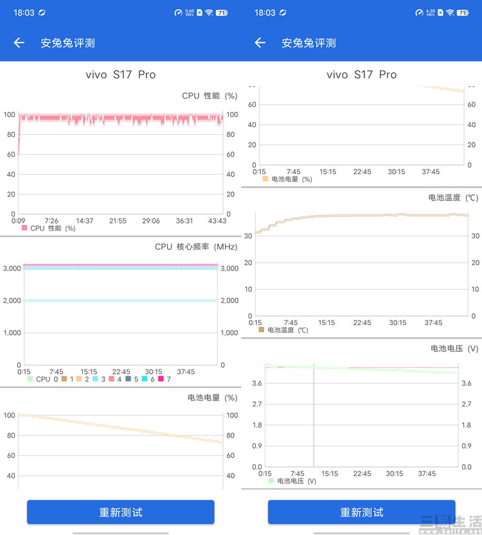Tap the left status bar Wi-Fi icon

tap(210, 13)
